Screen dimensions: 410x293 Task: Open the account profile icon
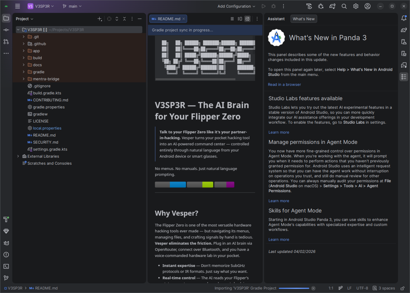[367, 6]
